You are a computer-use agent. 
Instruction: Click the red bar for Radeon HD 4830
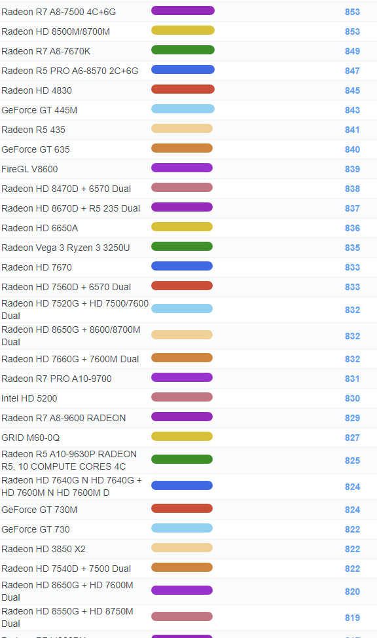[183, 89]
